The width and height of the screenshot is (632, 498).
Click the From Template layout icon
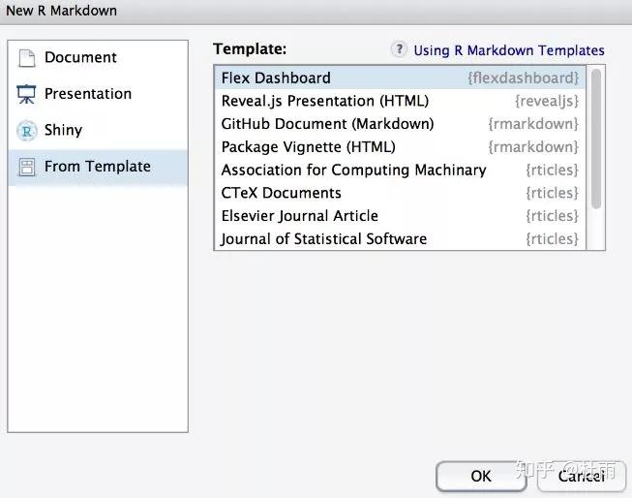(26, 167)
